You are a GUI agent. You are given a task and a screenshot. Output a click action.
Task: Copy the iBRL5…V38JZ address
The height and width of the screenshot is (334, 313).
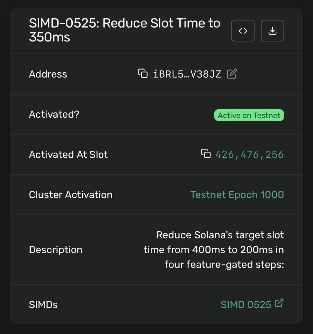[x=143, y=73]
